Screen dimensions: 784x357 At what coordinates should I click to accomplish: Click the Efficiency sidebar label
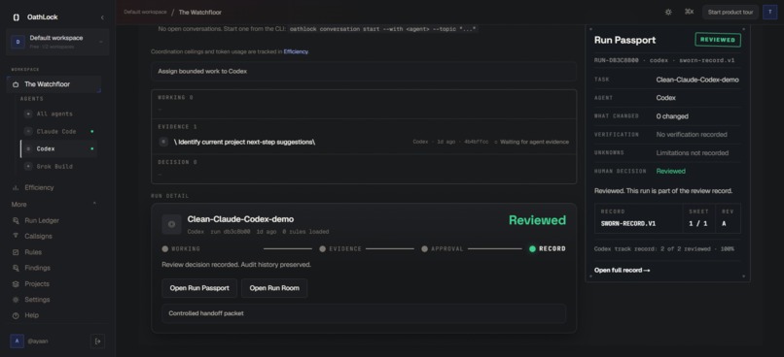pyautogui.click(x=40, y=187)
